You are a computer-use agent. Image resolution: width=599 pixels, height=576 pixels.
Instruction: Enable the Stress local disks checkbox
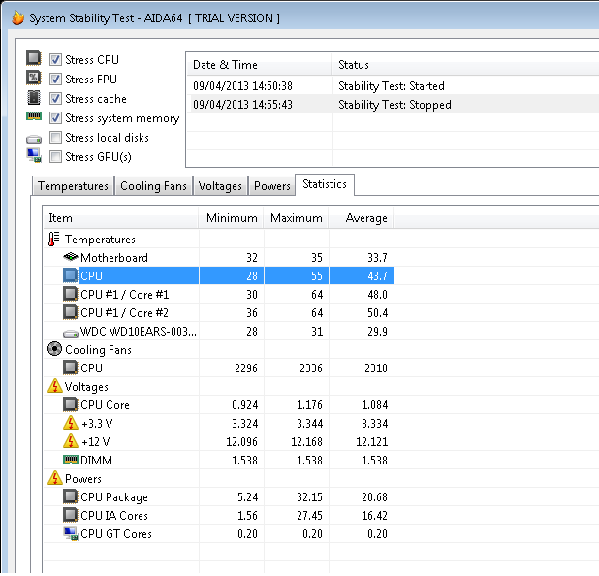[x=56, y=138]
